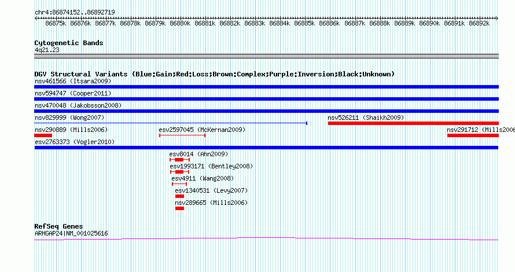Click the 86882k ruler tick label
Screen dimensions: 515x272
tap(230, 24)
